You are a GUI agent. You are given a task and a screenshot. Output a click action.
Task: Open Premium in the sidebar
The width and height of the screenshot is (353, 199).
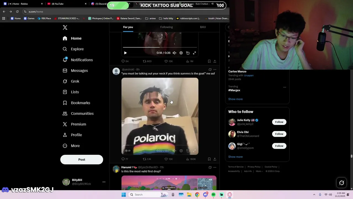point(74,124)
